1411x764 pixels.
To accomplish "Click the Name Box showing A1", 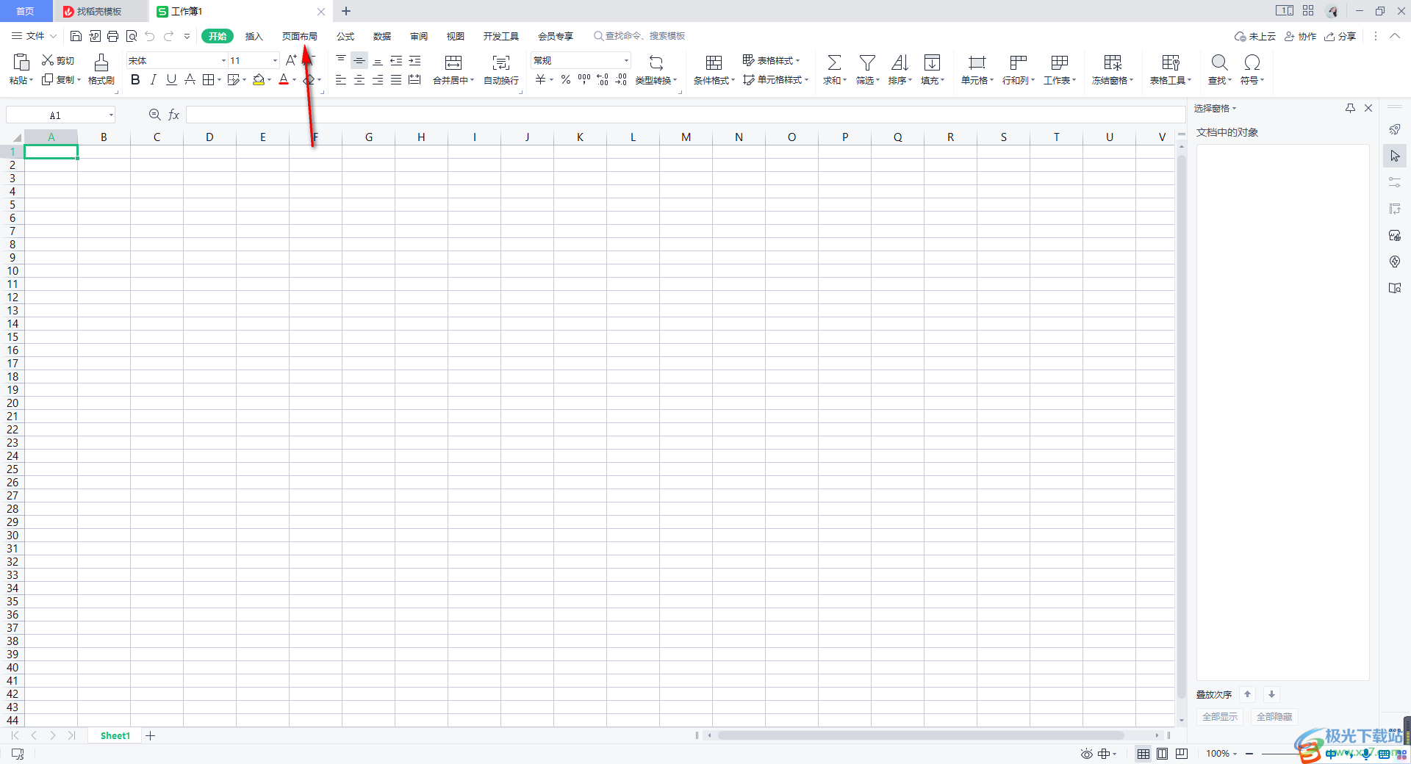I will tap(61, 115).
